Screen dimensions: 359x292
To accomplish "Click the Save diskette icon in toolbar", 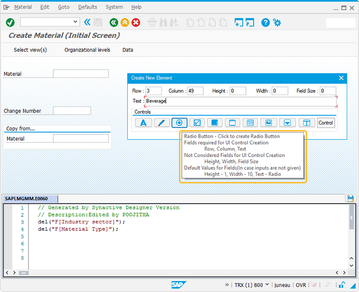I will coord(98,22).
